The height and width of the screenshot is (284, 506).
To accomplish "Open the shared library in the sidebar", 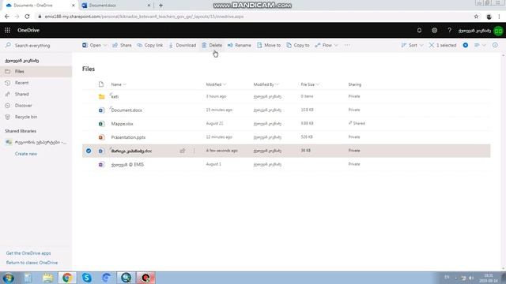I will (36, 142).
